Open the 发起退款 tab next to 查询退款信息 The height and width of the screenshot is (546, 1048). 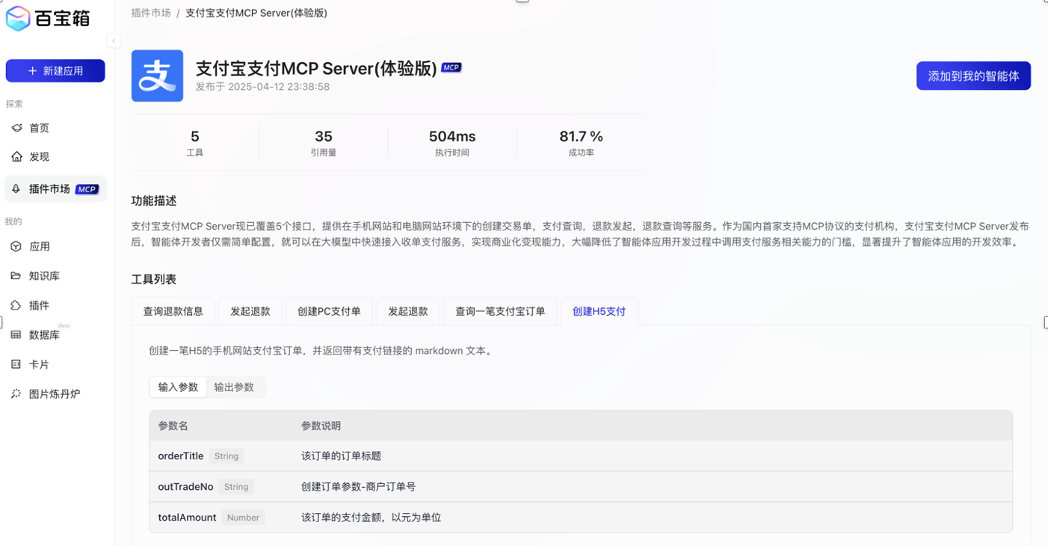coord(250,311)
